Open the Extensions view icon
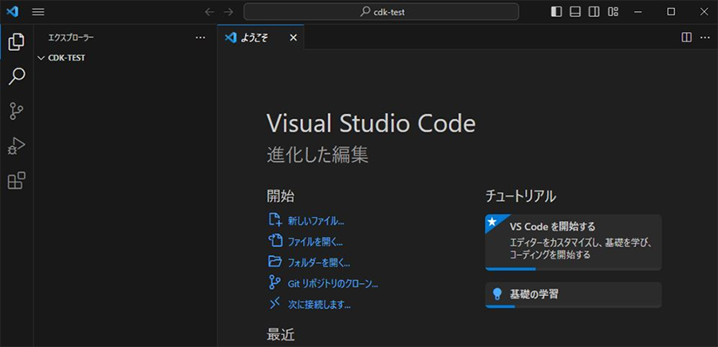This screenshot has width=718, height=347. [x=17, y=181]
